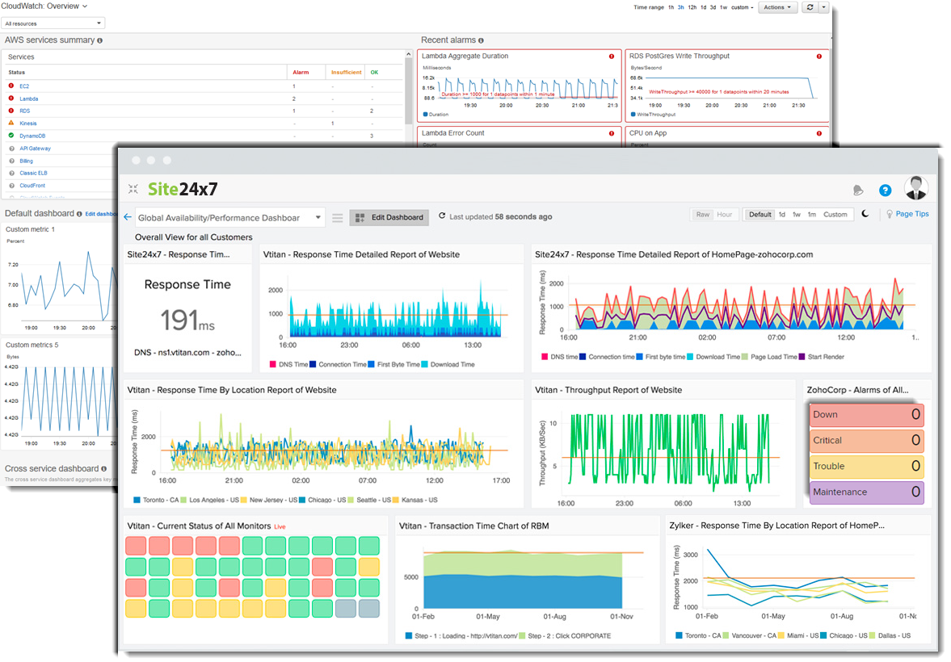Click info icon beside Default dashboard heading
The height and width of the screenshot is (662, 951).
pos(79,214)
